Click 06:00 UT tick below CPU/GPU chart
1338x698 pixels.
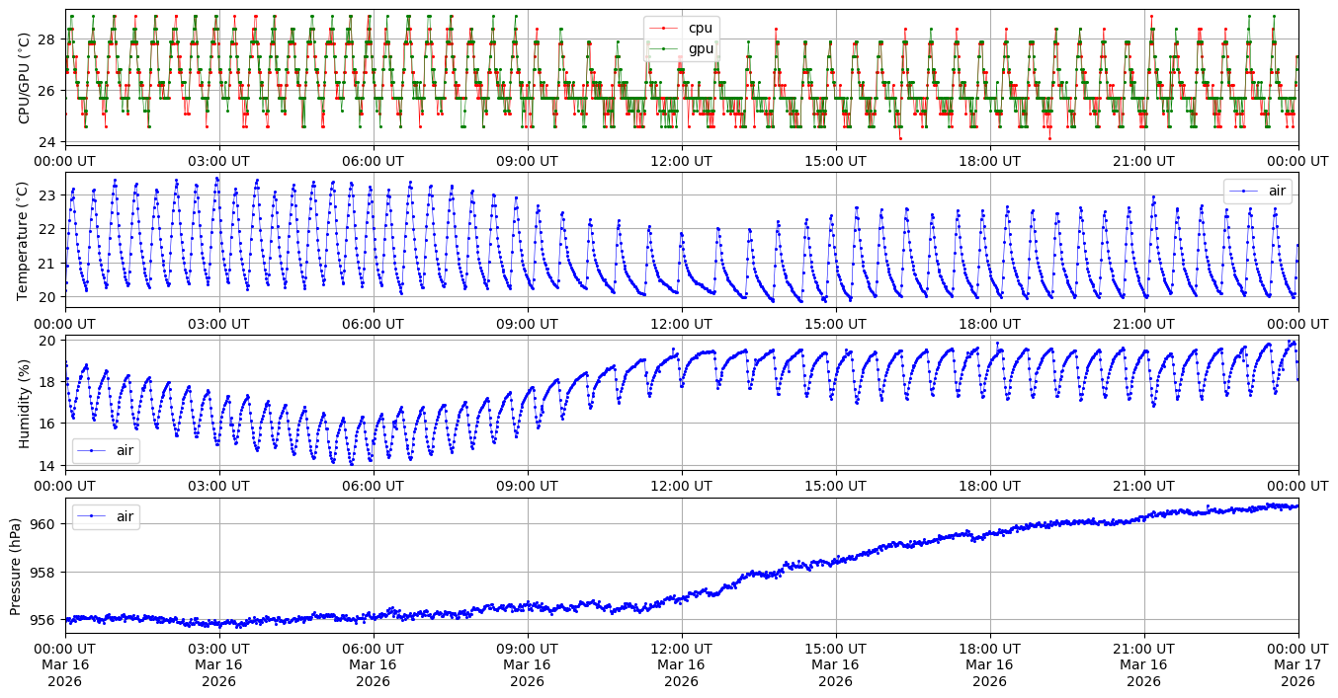tap(373, 161)
